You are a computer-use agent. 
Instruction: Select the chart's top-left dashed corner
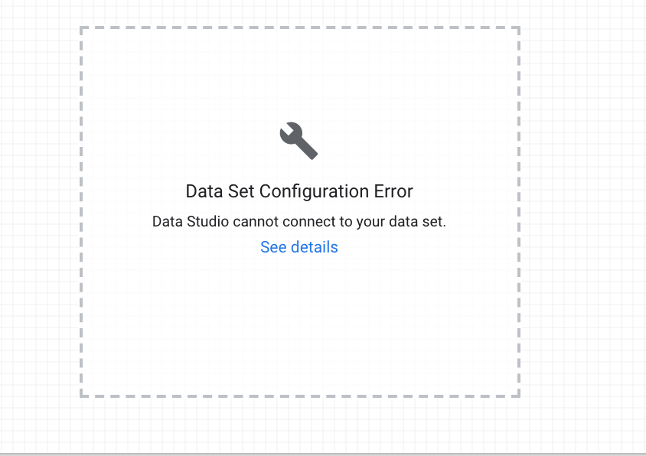pos(81,28)
